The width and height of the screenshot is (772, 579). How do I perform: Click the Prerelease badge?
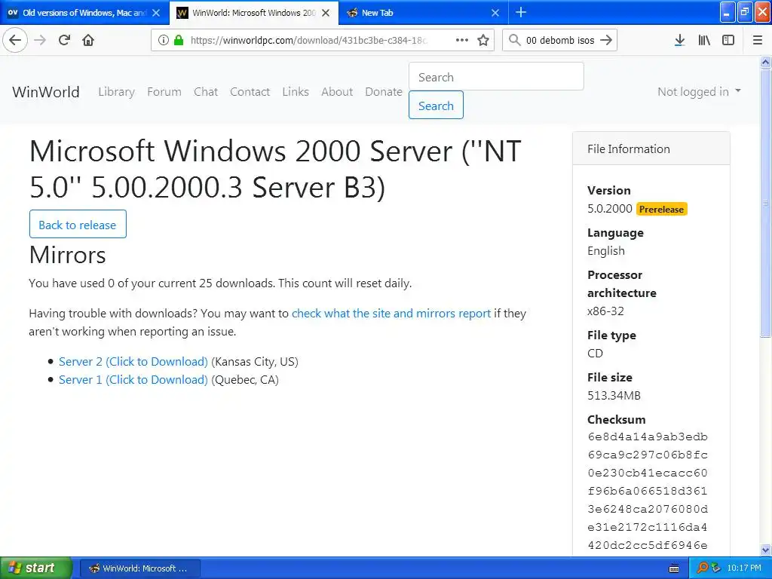tap(661, 210)
